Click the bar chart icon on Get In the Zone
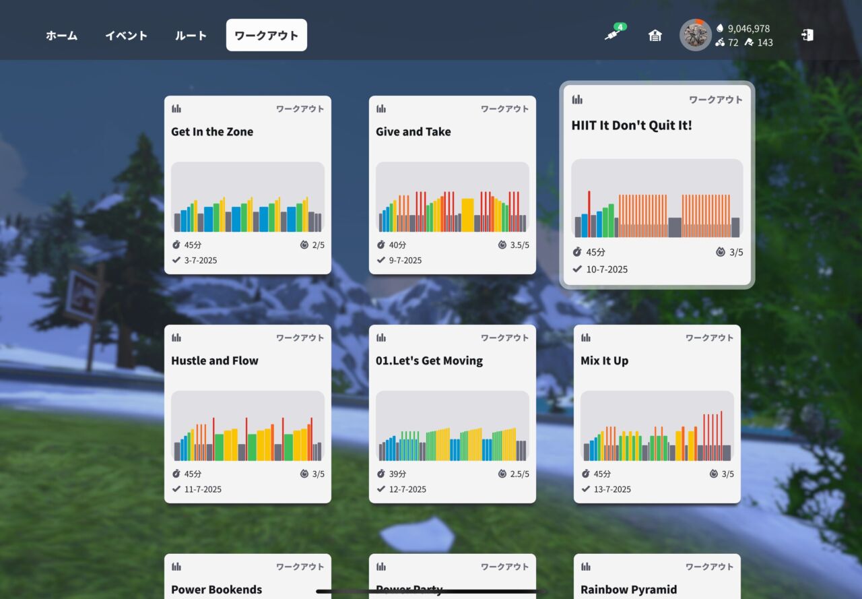The width and height of the screenshot is (862, 599). (x=176, y=108)
